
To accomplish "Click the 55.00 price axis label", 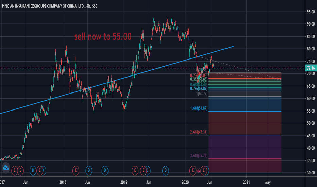I will click(311, 111).
